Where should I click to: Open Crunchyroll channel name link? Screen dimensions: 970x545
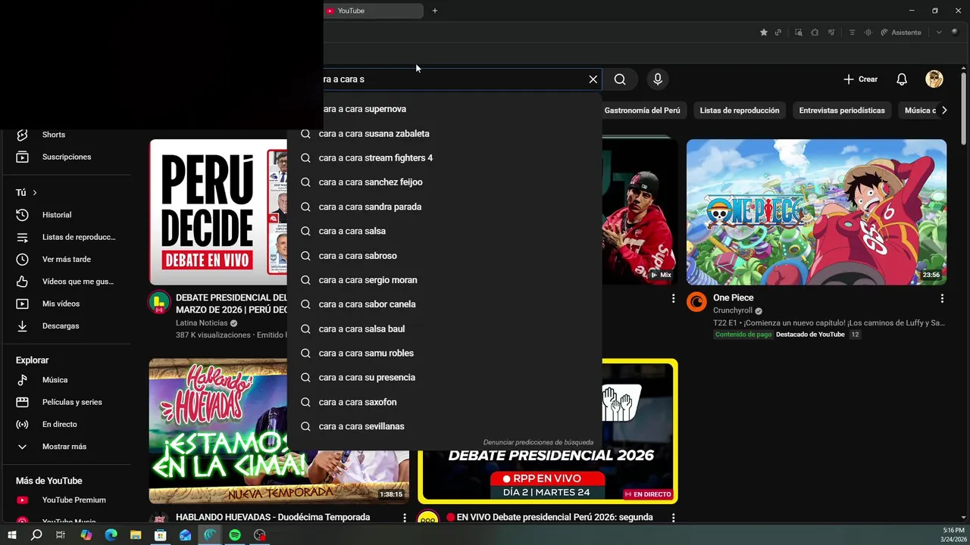pyautogui.click(x=732, y=310)
